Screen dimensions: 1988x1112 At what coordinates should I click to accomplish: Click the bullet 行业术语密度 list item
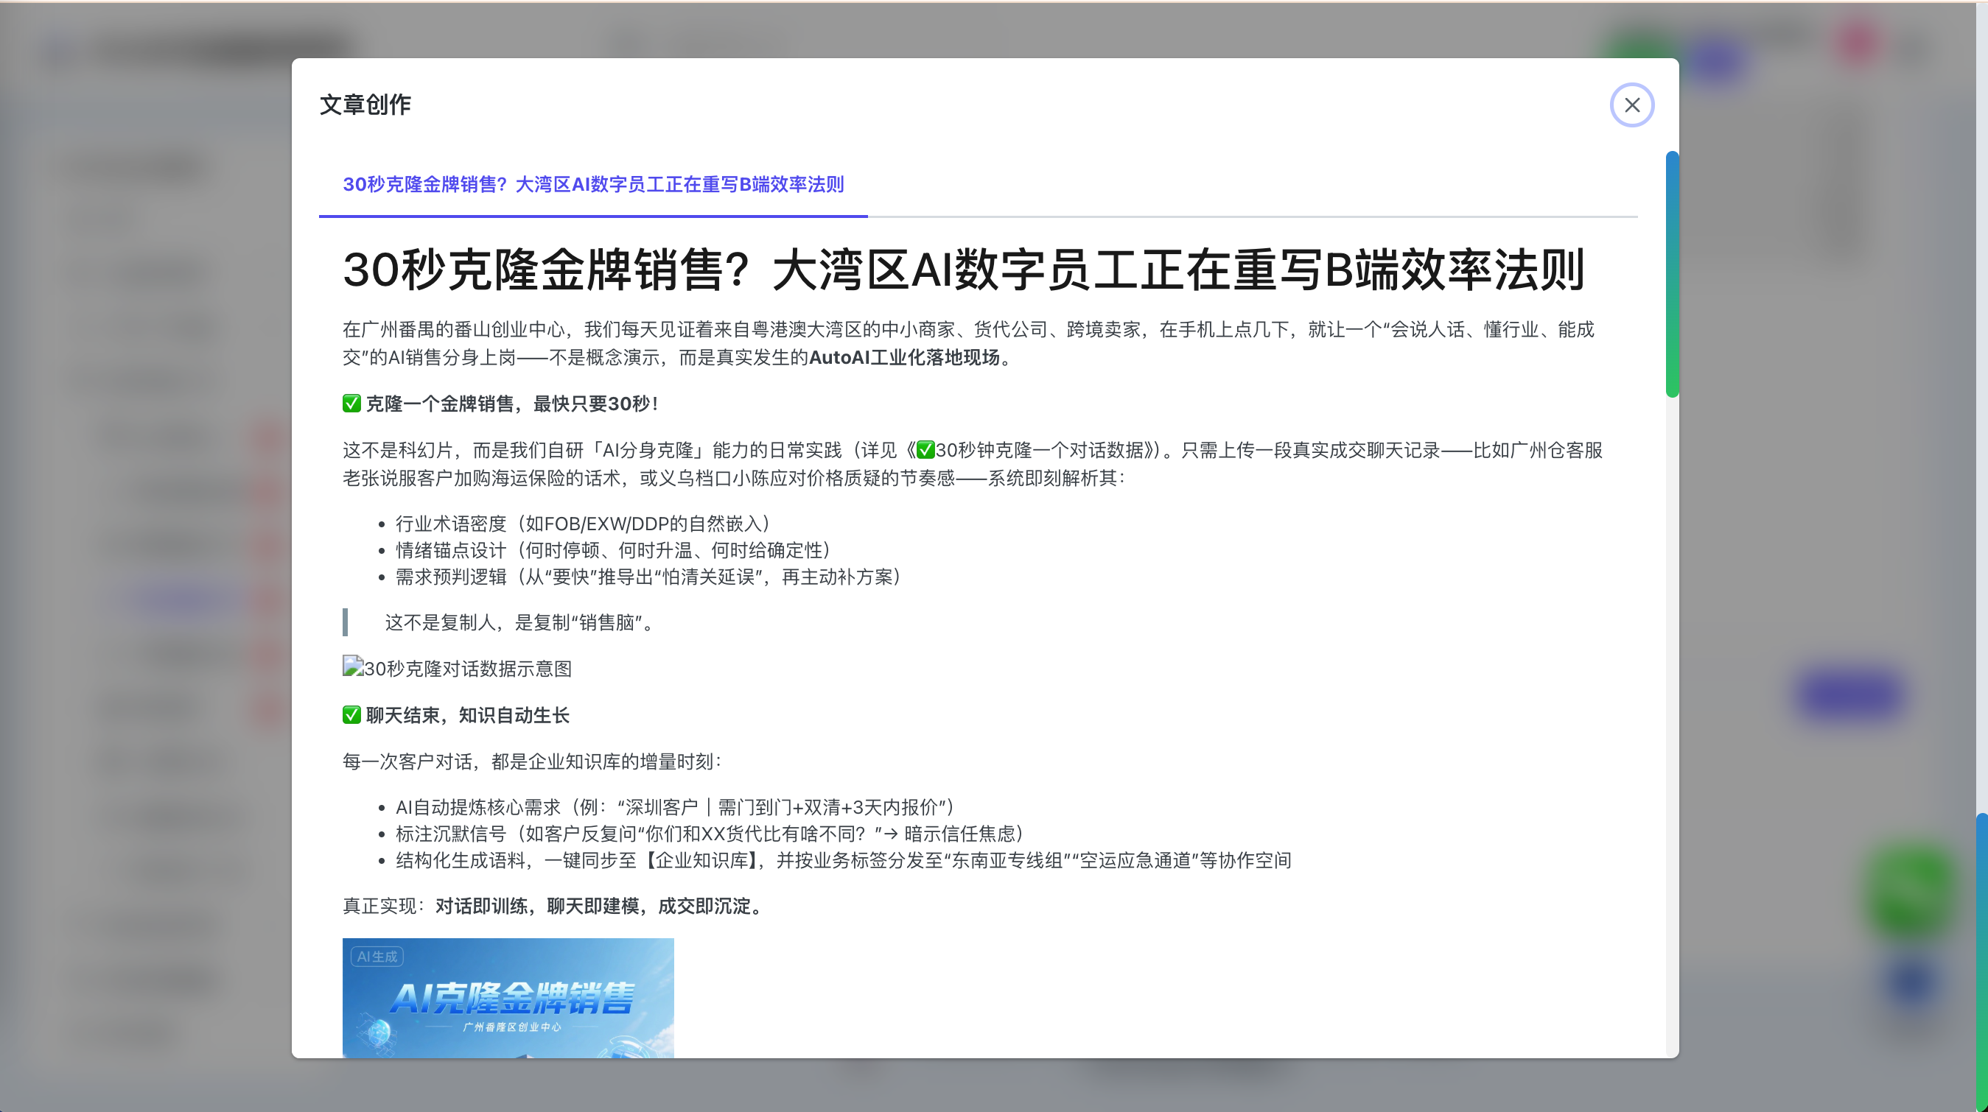pyautogui.click(x=583, y=524)
